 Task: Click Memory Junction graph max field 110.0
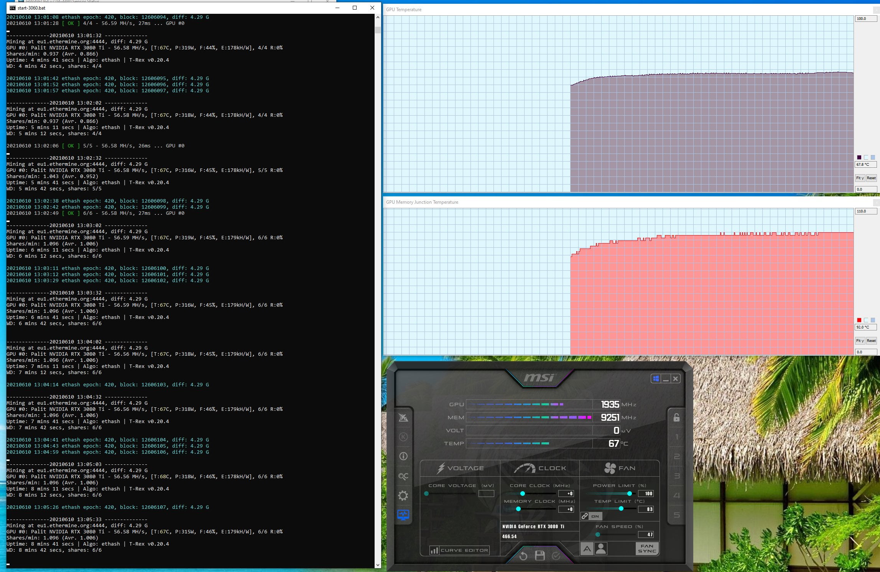pyautogui.click(x=866, y=211)
